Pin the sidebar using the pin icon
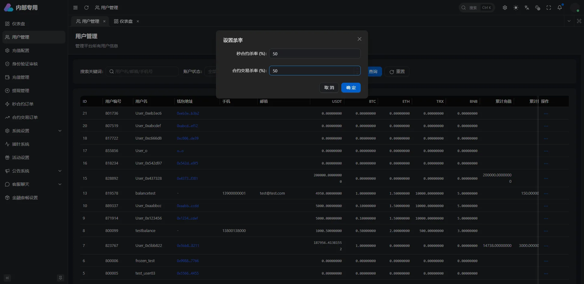Screen dimensions: 584x284 (61, 278)
